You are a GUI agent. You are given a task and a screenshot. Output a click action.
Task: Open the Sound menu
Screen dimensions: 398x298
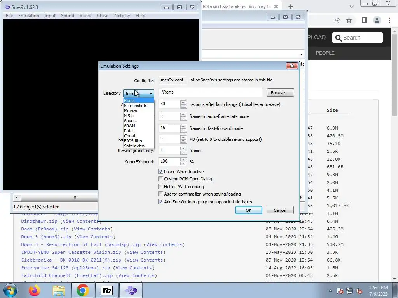tap(68, 16)
